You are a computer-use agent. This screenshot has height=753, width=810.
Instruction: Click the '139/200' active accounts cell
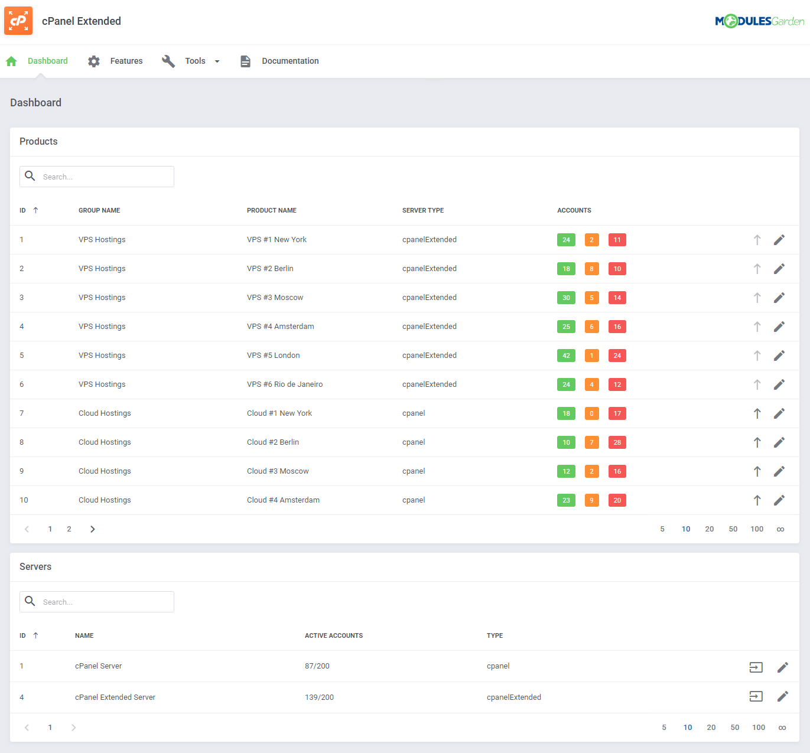coord(319,697)
